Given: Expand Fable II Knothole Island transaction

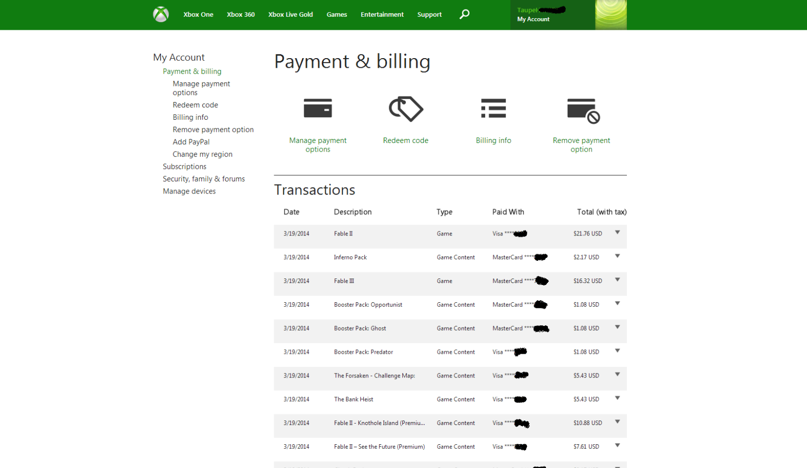Looking at the screenshot, I should [x=617, y=422].
